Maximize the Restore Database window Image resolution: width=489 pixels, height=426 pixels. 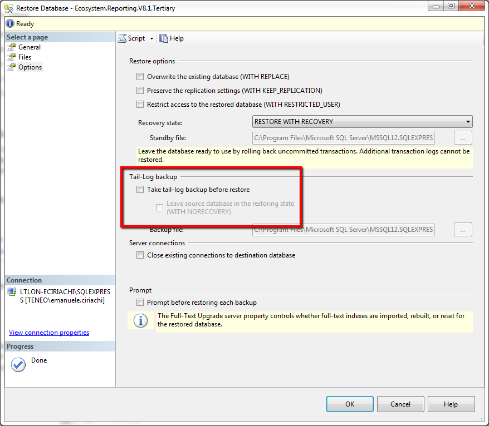451,6
